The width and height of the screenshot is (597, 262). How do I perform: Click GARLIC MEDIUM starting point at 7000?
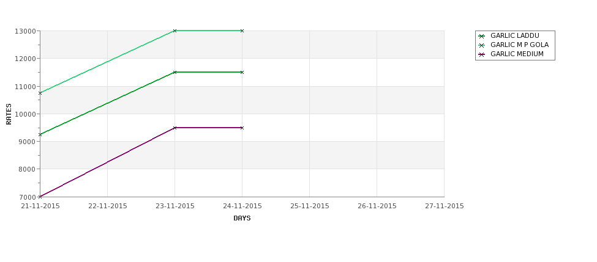pyautogui.click(x=40, y=197)
